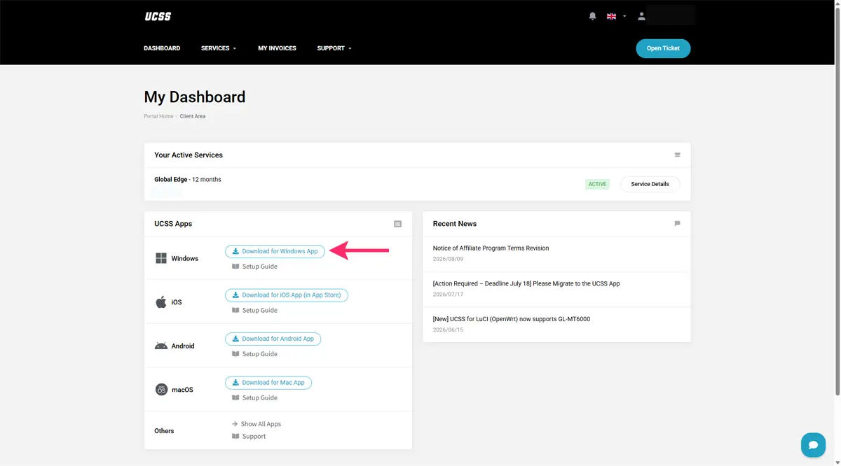Viewport: 841px width, 466px height.
Task: Click the Client Area breadcrumb
Action: (193, 116)
